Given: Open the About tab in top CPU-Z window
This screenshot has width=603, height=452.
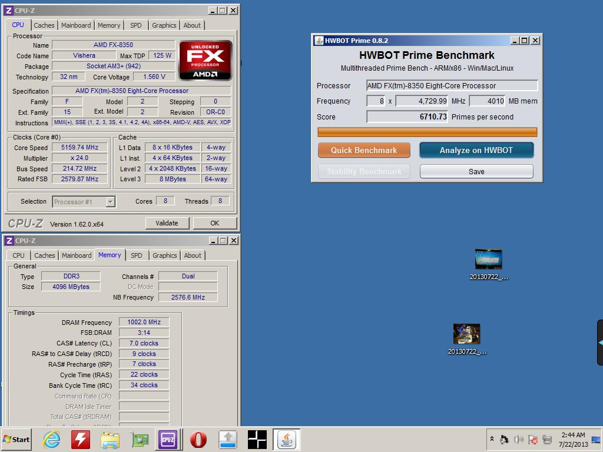Looking at the screenshot, I should click(192, 25).
